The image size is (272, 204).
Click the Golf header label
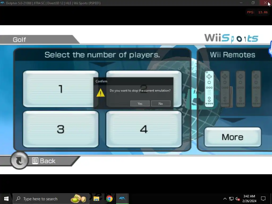pos(19,40)
